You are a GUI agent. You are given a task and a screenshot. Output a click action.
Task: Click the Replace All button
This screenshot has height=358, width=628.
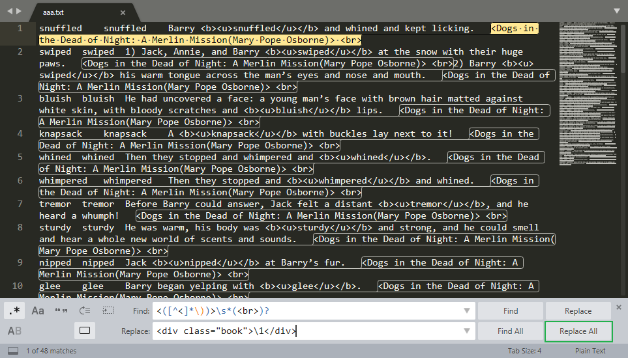pyautogui.click(x=578, y=331)
